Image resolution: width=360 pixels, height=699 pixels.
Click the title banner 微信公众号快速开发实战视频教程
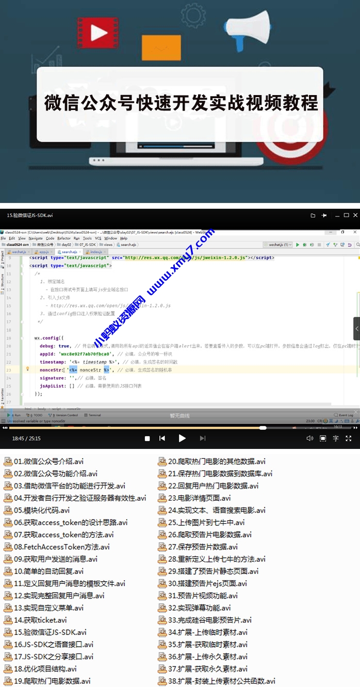(180, 103)
